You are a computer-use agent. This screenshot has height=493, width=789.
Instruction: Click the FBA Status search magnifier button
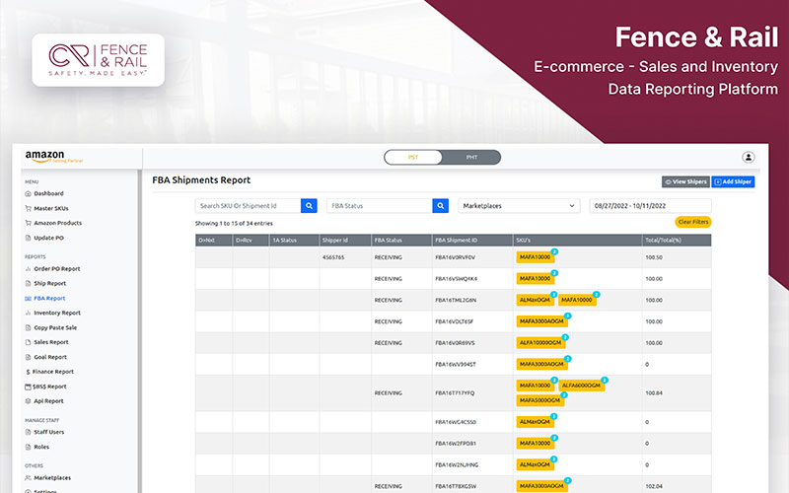coord(441,206)
